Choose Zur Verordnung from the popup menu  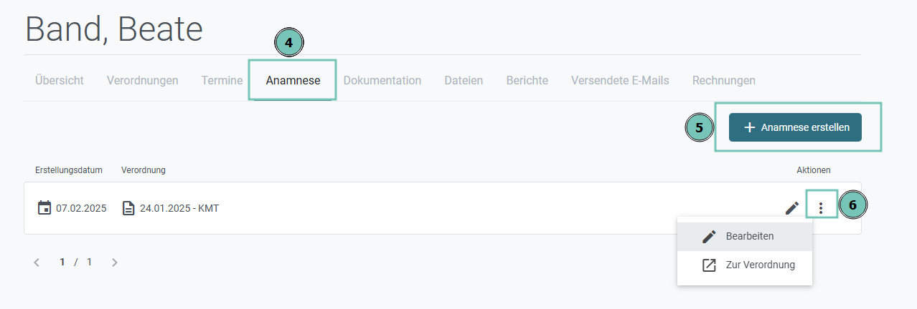click(745, 265)
